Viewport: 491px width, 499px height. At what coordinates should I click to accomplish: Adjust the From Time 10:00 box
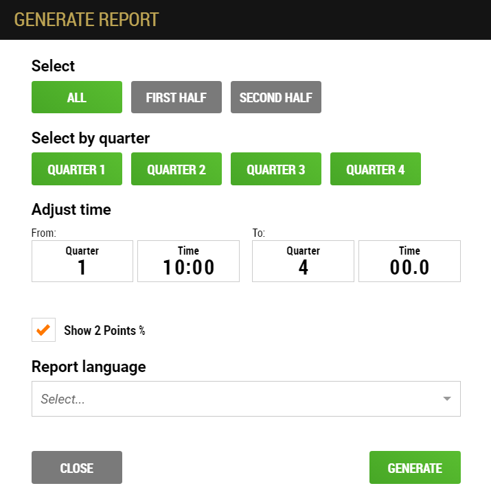pos(189,262)
